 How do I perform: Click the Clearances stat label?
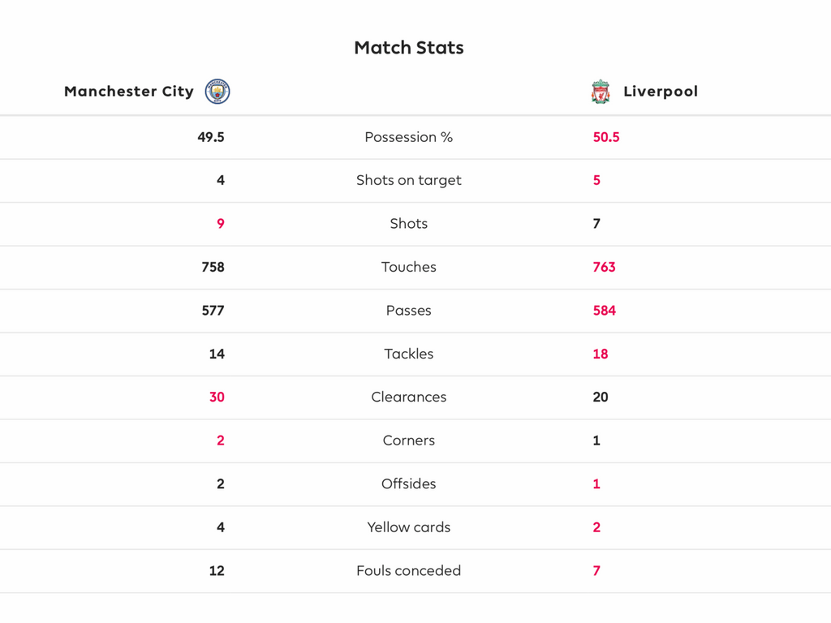click(x=409, y=397)
